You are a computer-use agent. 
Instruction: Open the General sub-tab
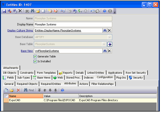(x=9, y=84)
